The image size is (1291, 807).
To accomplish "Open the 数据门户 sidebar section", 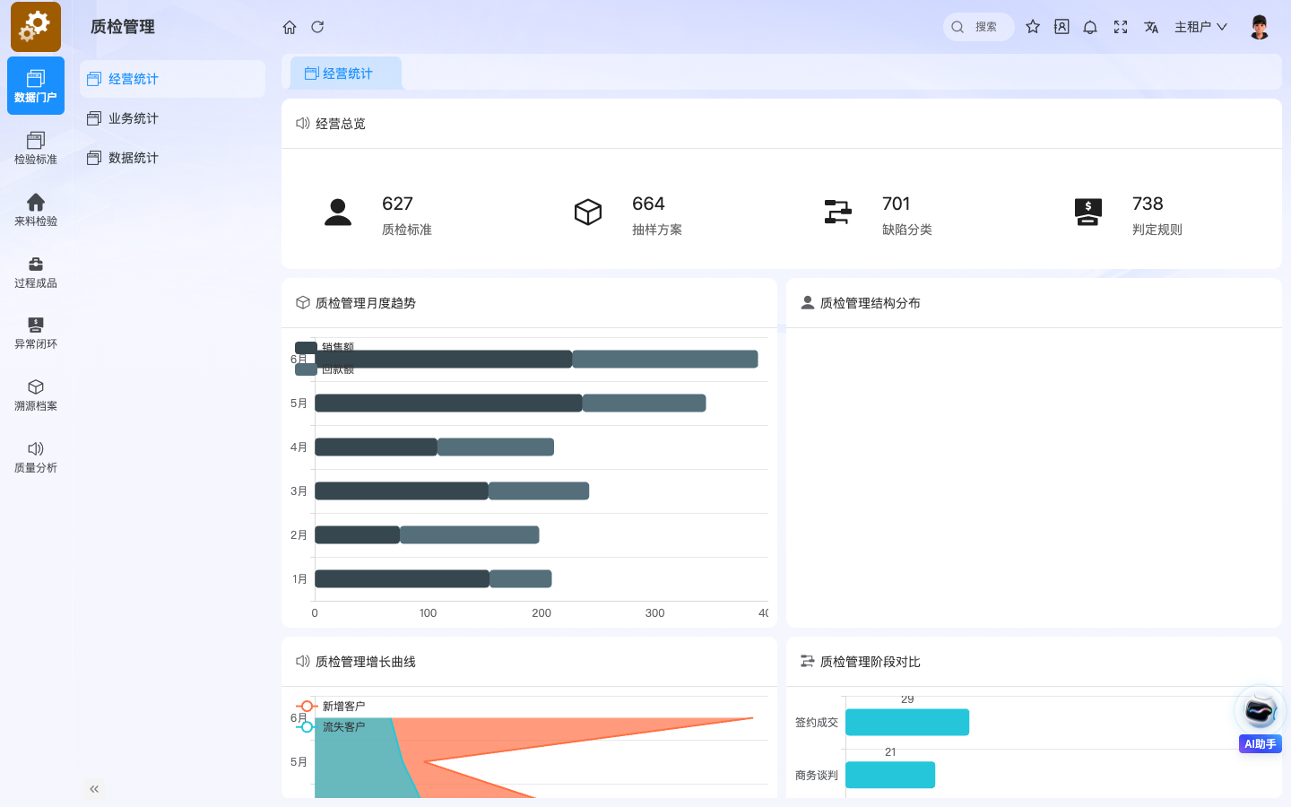I will [36, 85].
